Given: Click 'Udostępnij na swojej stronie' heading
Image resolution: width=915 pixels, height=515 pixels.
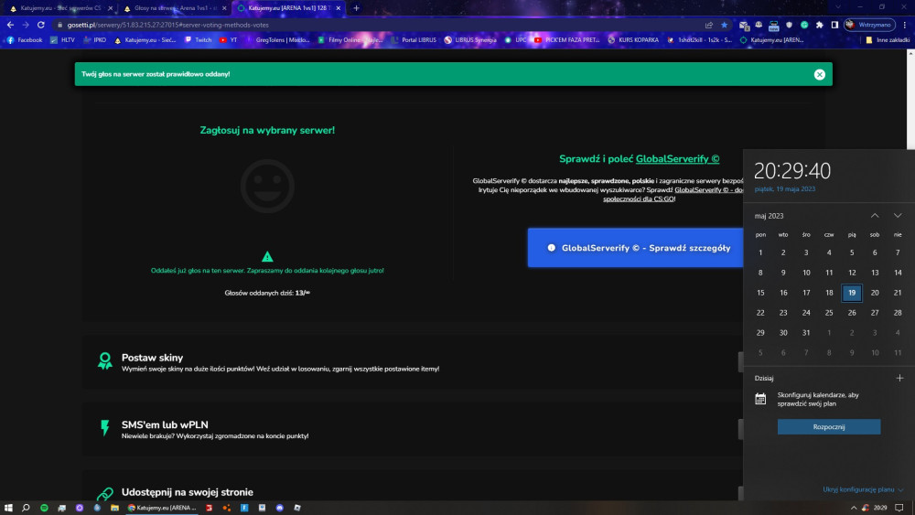Looking at the screenshot, I should (187, 492).
